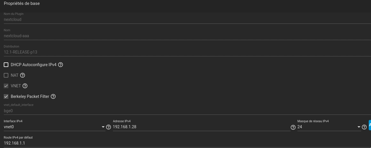Click the vnet_default_interface field bge0
The width and height of the screenshot is (371, 148).
coord(184,111)
